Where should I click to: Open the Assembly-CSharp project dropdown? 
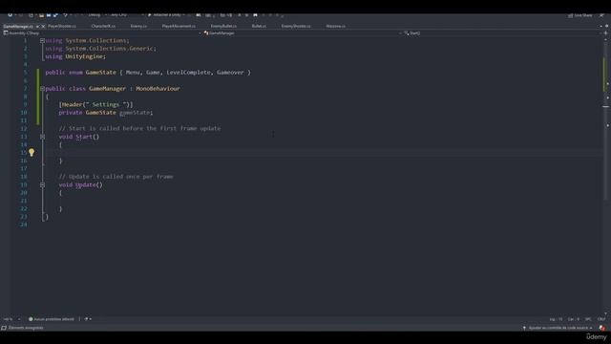click(x=102, y=33)
